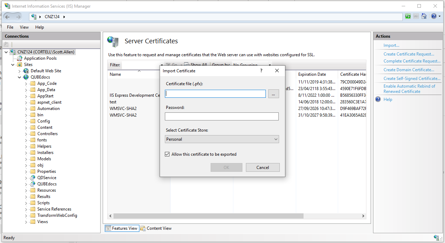The width and height of the screenshot is (445, 243).
Task: Click the App_Code folder icon
Action: click(x=33, y=83)
